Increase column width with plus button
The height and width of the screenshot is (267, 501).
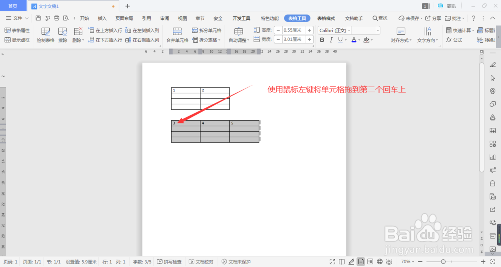(x=309, y=39)
